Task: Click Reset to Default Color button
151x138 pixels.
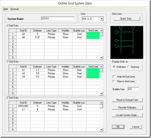Action: (127, 100)
